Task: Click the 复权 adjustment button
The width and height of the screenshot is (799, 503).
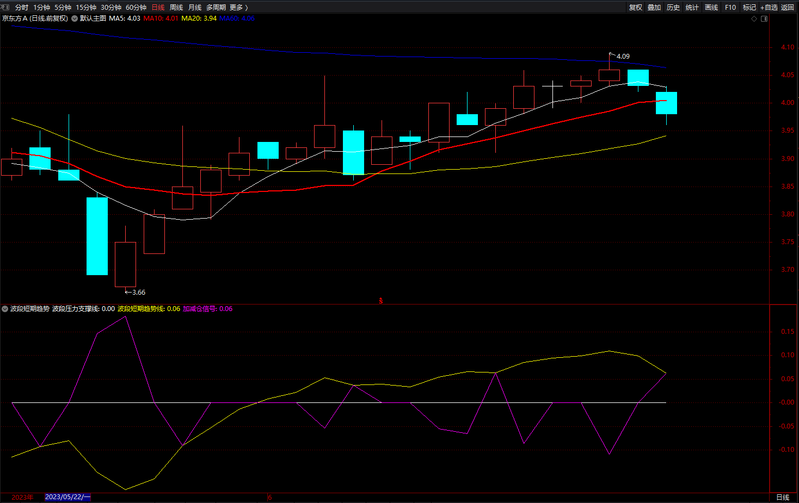Action: [x=636, y=8]
